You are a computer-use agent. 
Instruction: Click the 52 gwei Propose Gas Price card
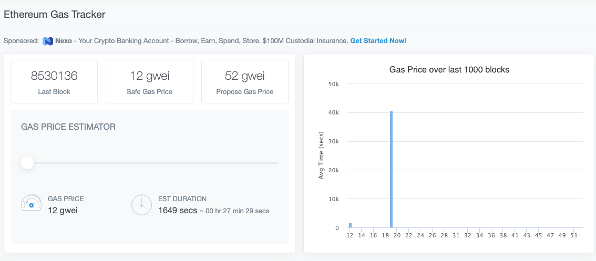tap(245, 82)
